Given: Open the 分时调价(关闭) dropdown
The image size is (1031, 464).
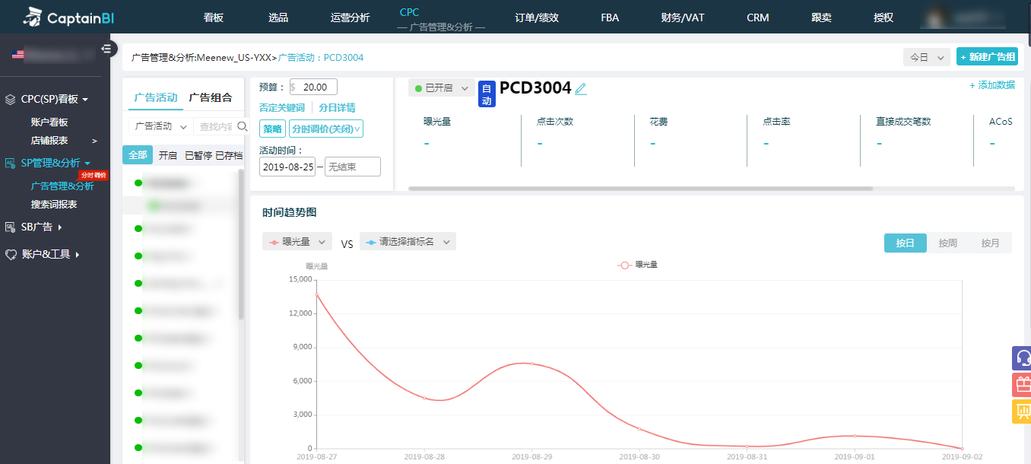Looking at the screenshot, I should 326,129.
